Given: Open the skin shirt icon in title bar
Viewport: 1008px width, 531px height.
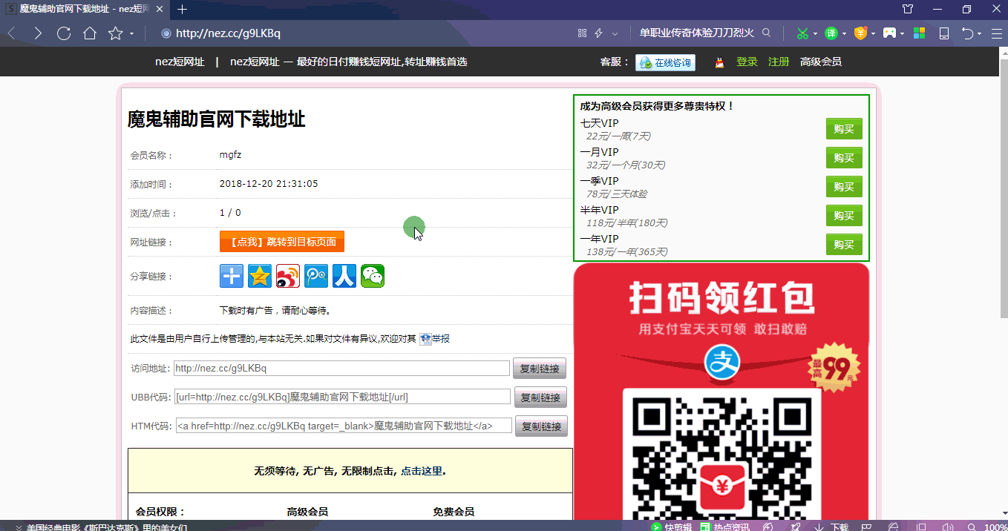Looking at the screenshot, I should coord(908,9).
